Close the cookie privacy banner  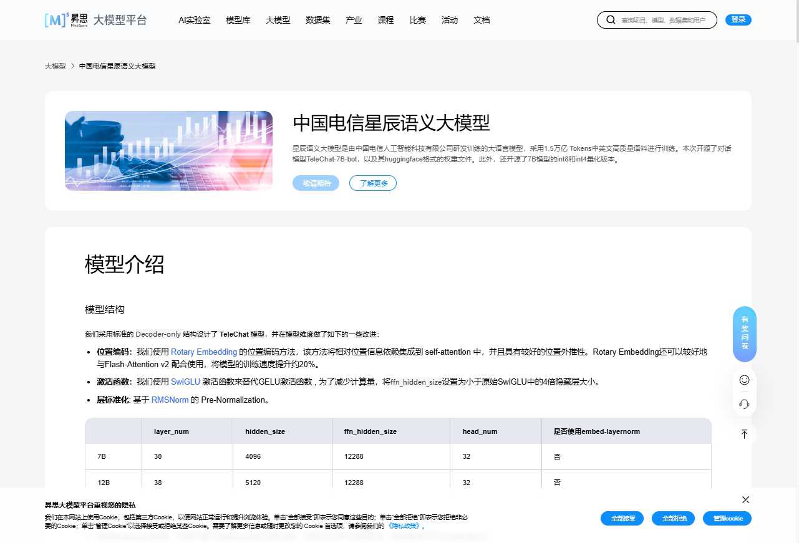pos(745,499)
